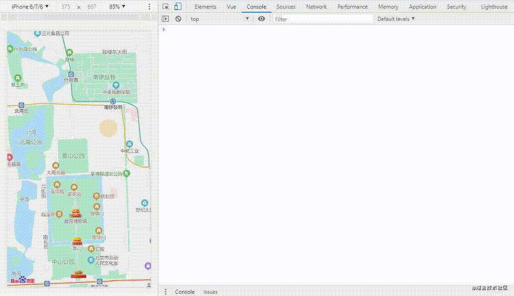Click the inspect element picker icon

point(165,6)
